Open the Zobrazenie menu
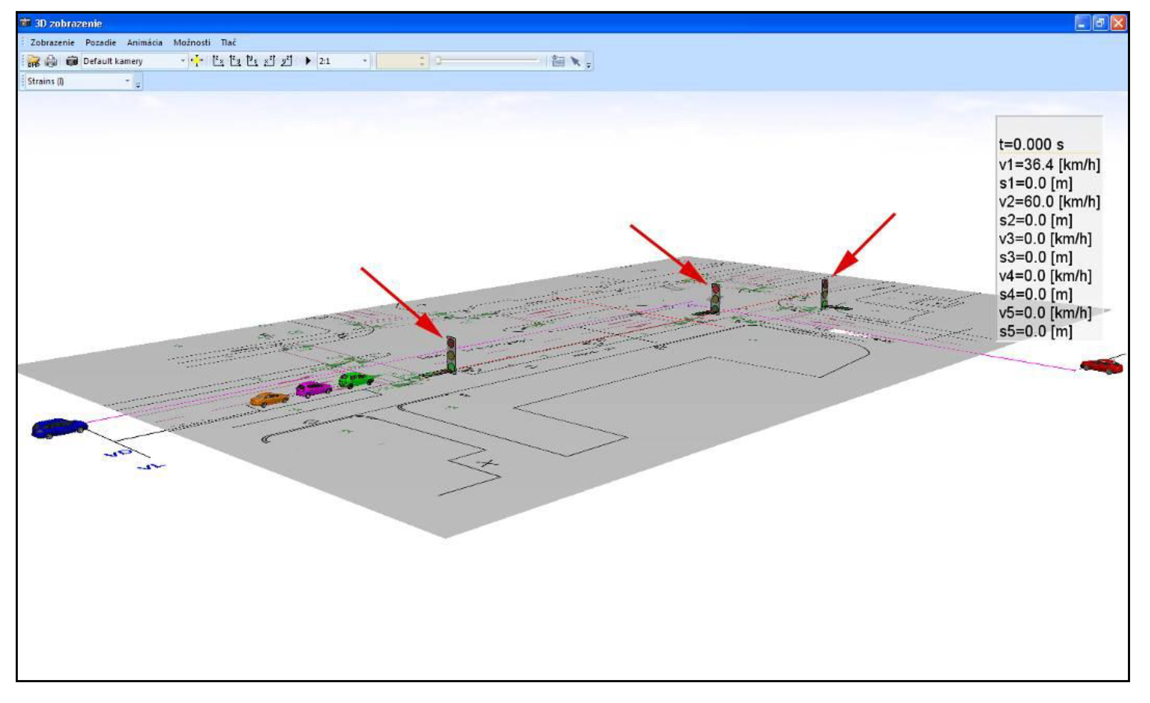The width and height of the screenshot is (1150, 703). pos(52,42)
